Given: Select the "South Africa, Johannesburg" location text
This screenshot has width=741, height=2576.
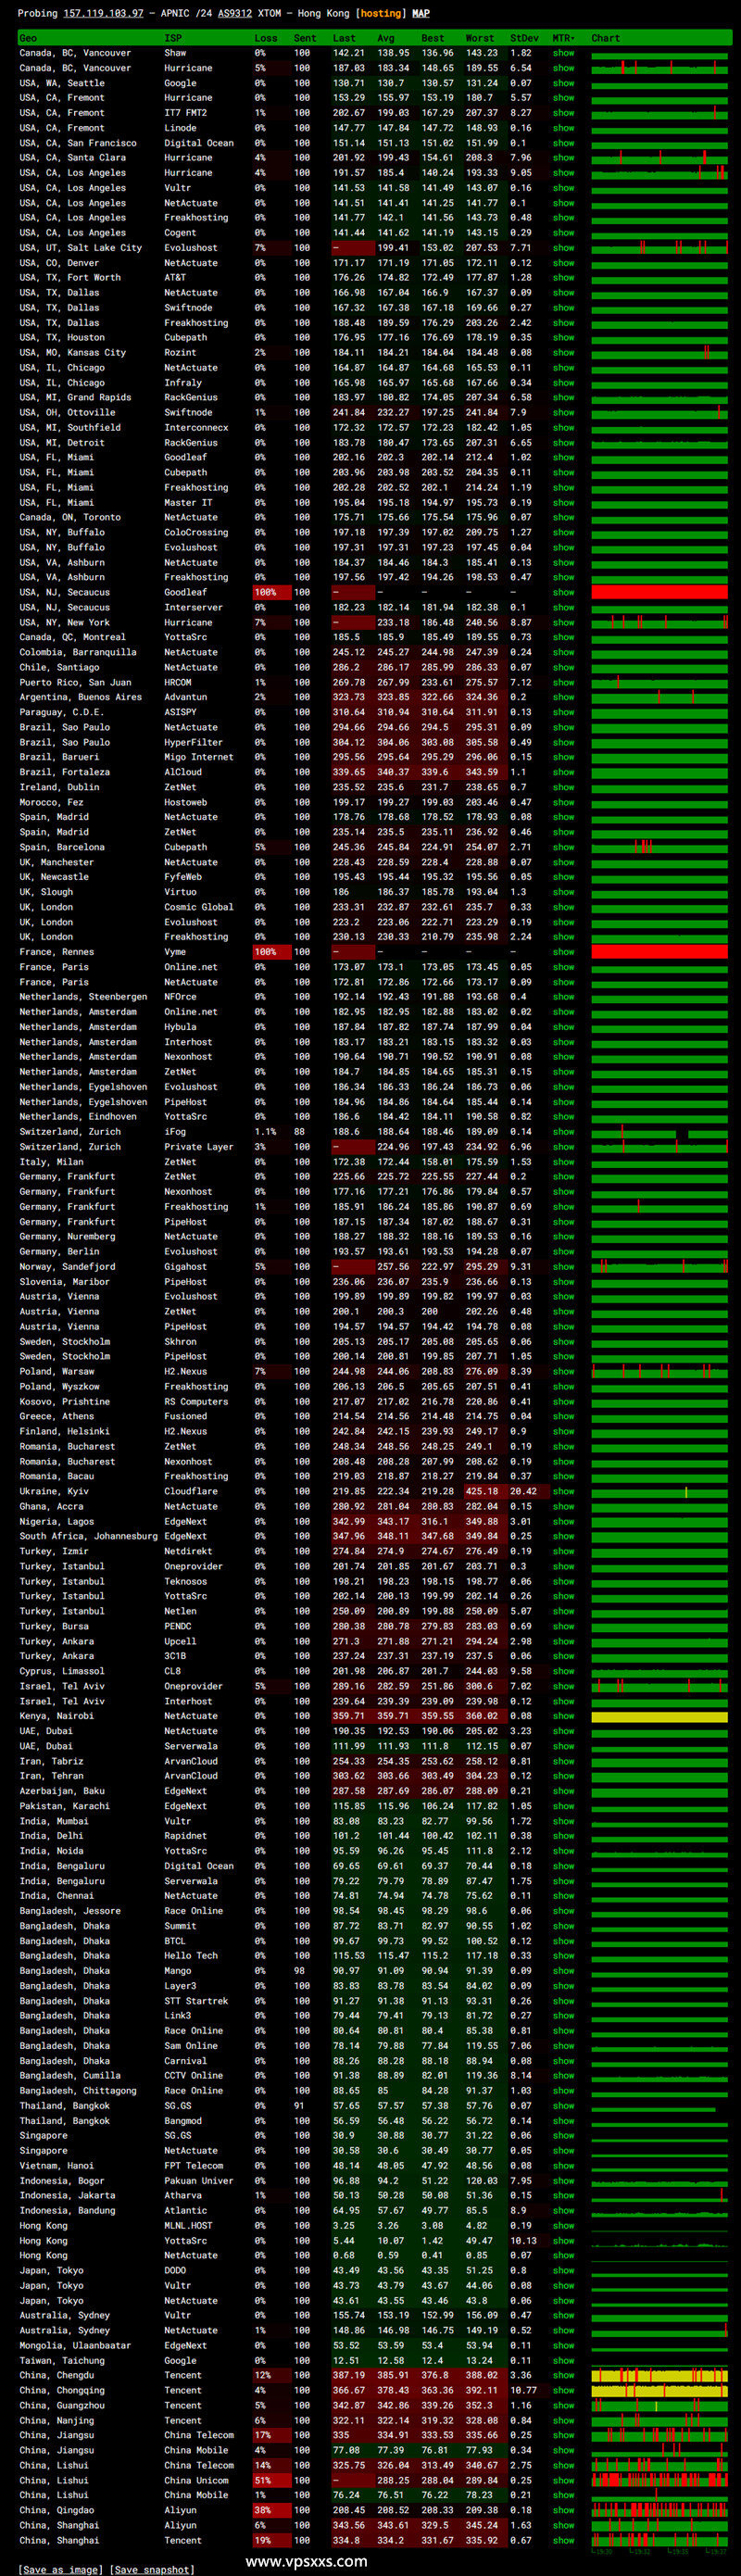Looking at the screenshot, I should 89,1536.
